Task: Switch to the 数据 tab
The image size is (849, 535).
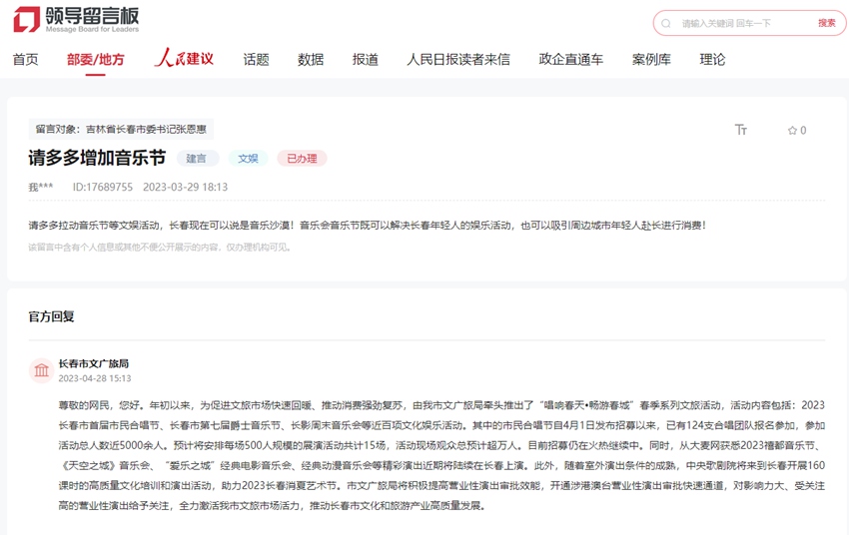Action: coord(311,60)
